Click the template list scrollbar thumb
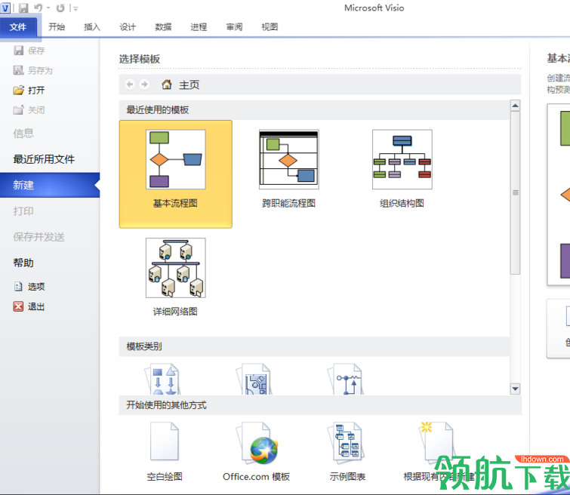This screenshot has width=570, height=495. point(515,192)
